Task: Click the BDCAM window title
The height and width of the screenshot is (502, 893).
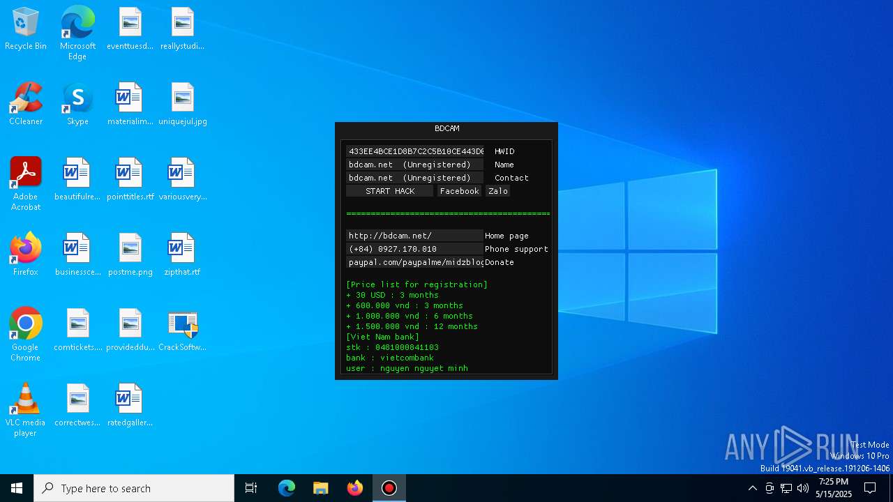Action: [446, 128]
